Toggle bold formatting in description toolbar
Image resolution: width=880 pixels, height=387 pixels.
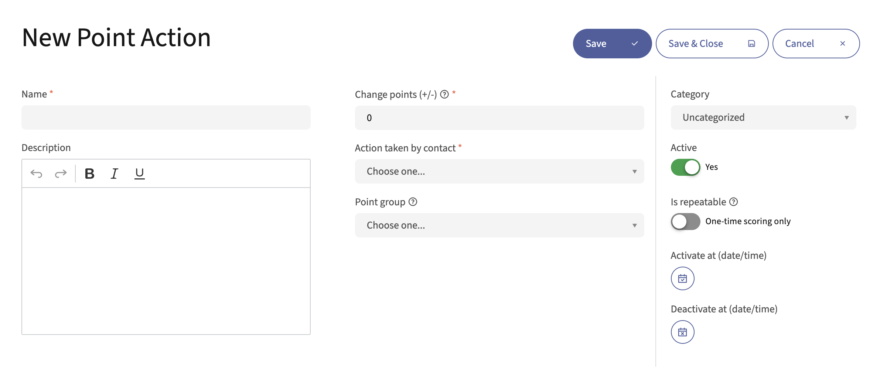click(x=89, y=174)
